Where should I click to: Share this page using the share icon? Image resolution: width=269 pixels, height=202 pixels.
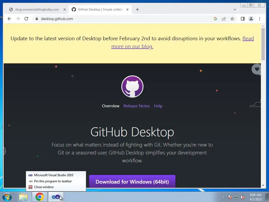(x=224, y=19)
